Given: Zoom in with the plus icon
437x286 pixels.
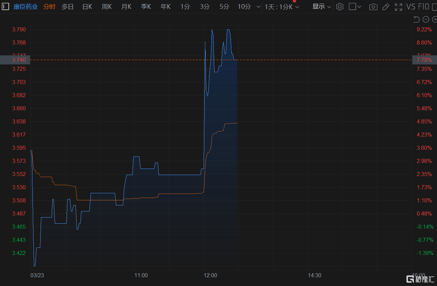Looking at the screenshot, I should point(435,20).
